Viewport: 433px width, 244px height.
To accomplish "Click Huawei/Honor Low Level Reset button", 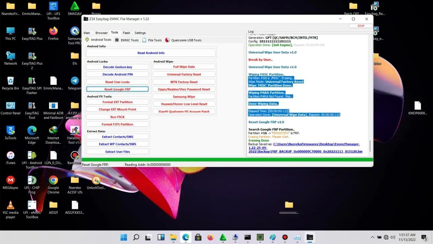I will click(184, 104).
